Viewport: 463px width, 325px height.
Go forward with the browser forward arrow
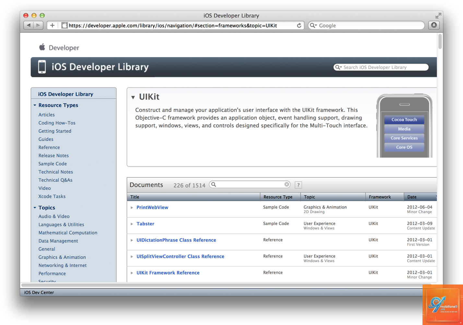(x=38, y=25)
